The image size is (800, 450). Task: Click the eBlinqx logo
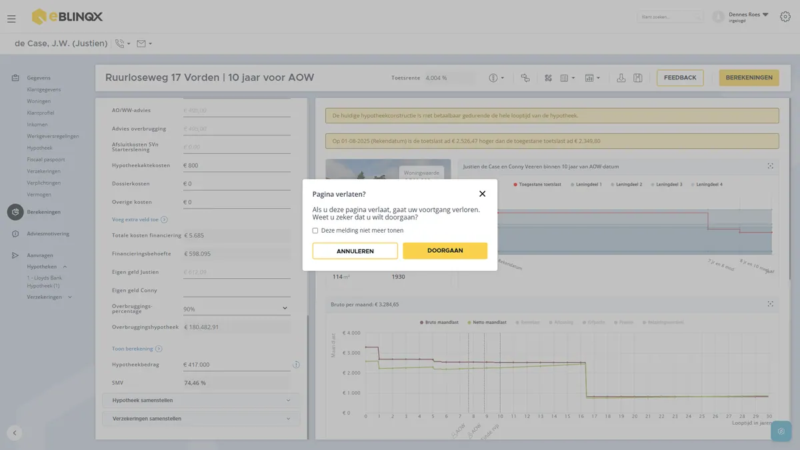click(67, 17)
